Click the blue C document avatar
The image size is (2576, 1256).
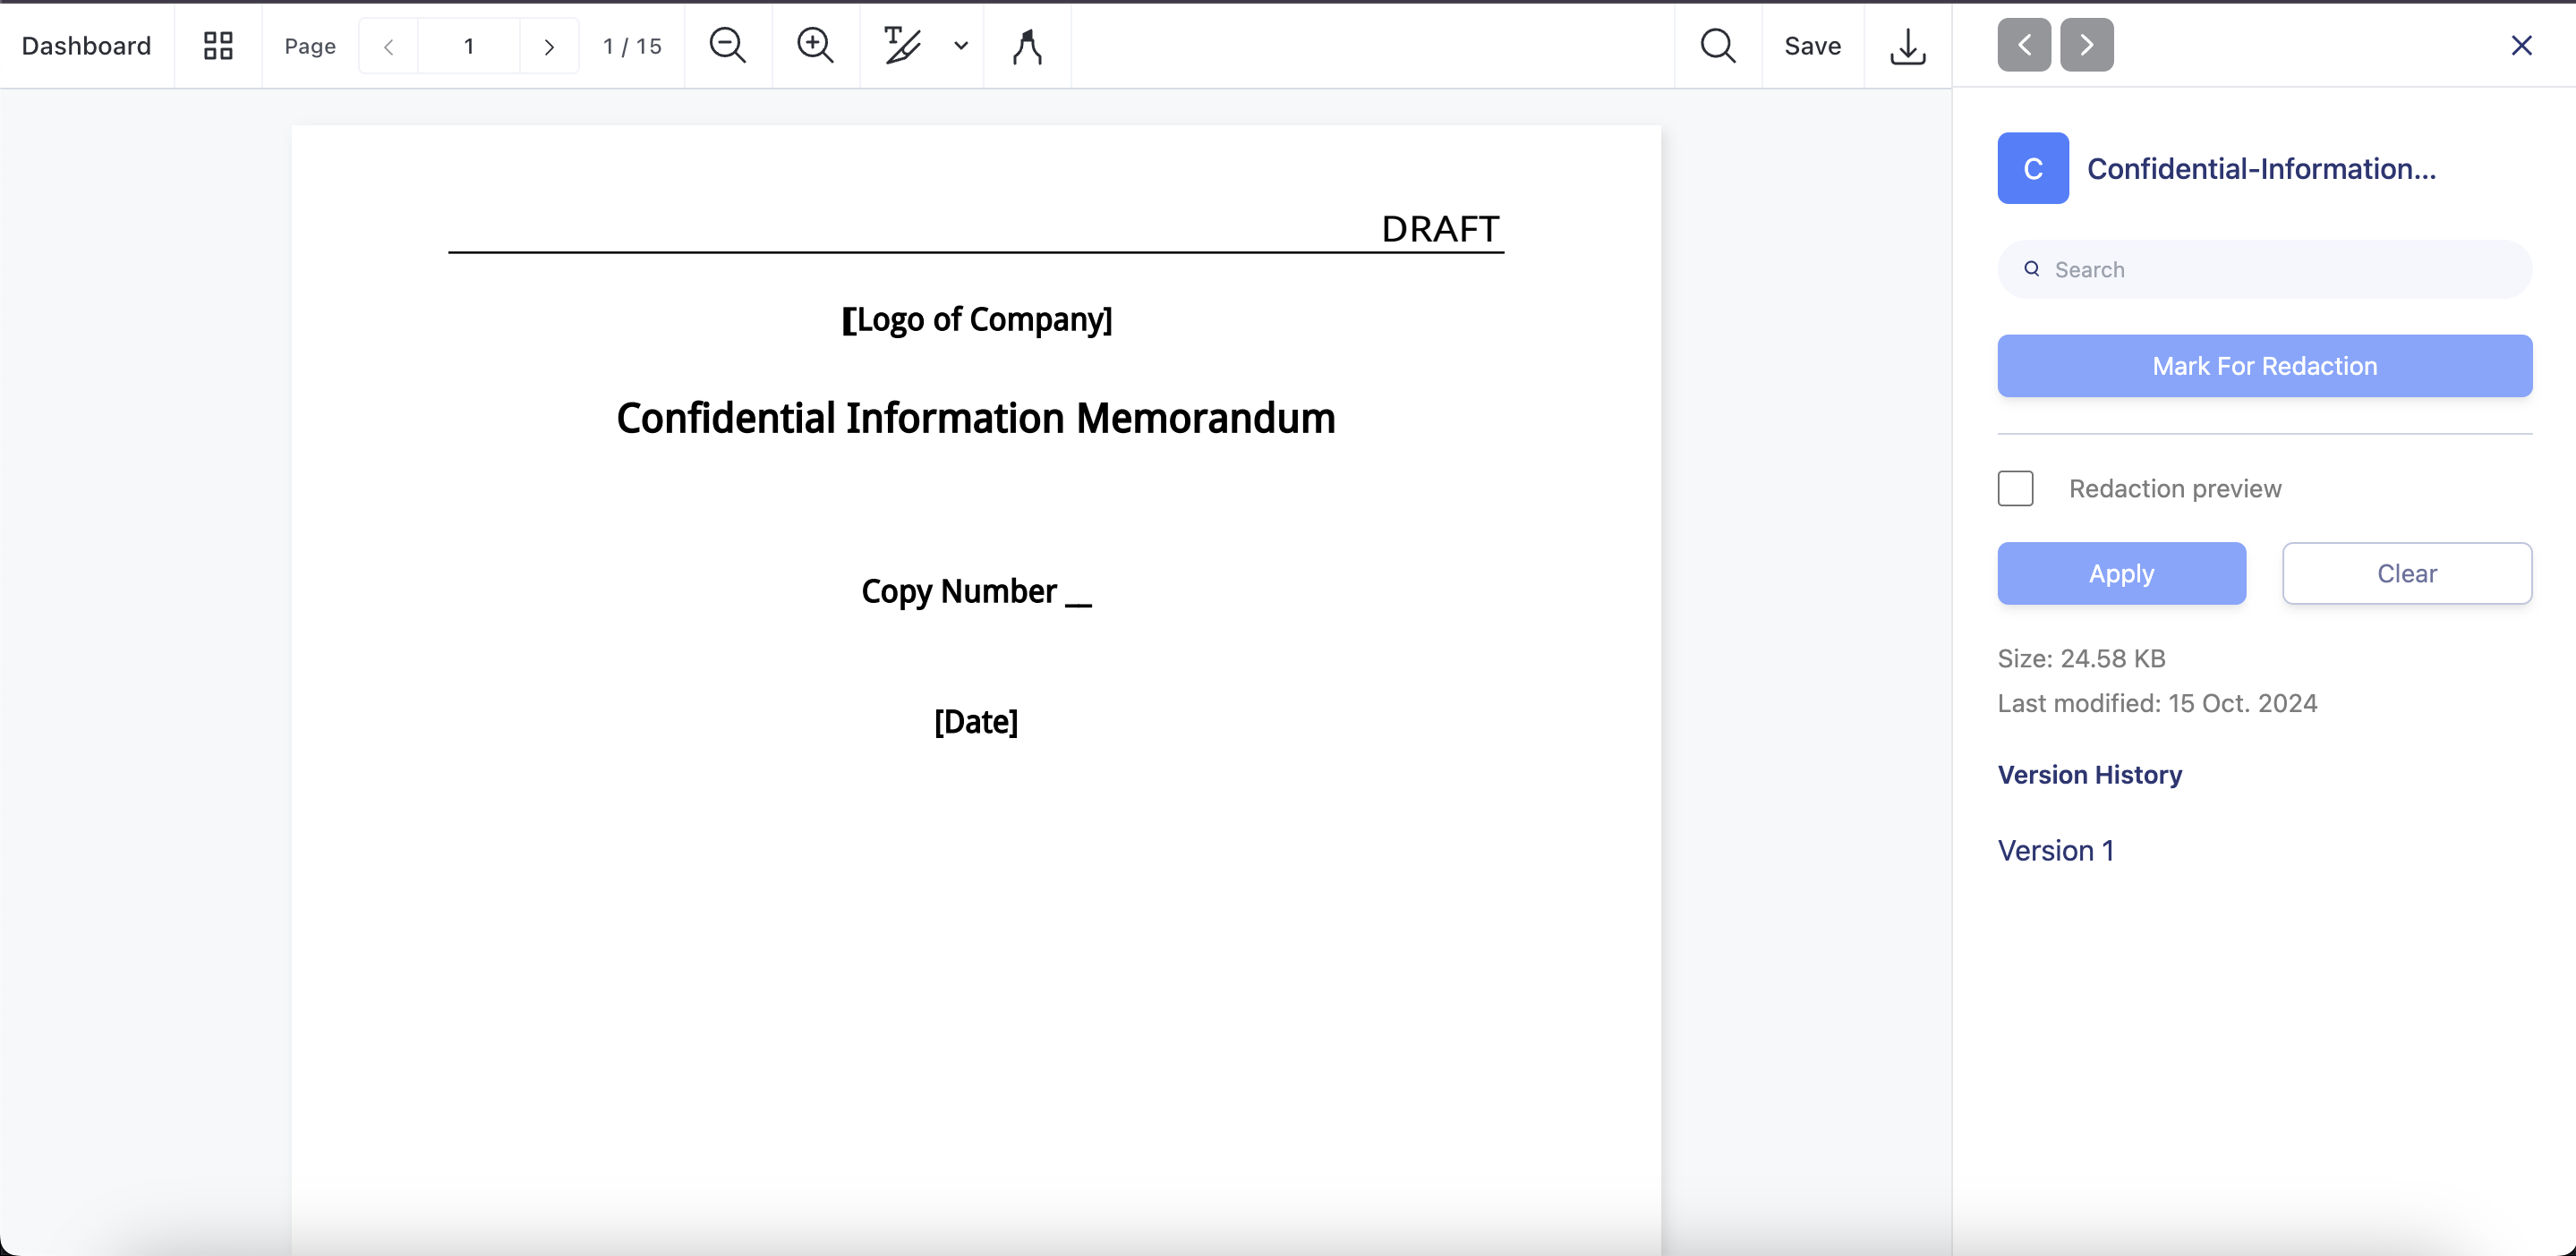pyautogui.click(x=2033, y=168)
